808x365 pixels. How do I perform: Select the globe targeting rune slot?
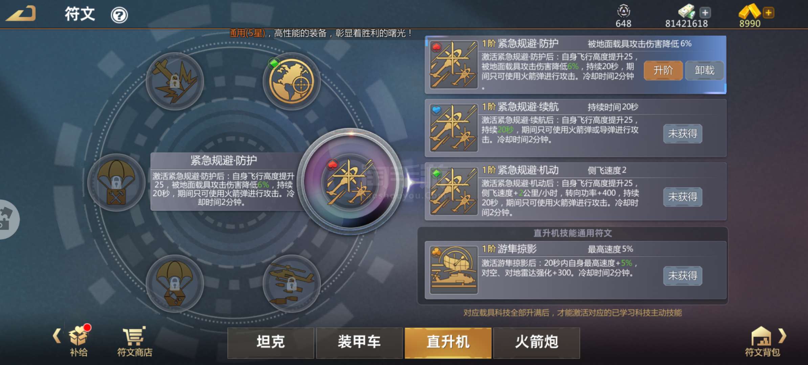coord(291,81)
